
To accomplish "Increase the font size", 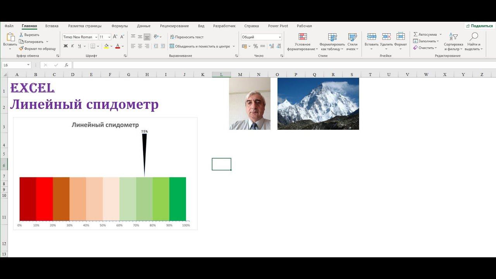I will point(115,37).
